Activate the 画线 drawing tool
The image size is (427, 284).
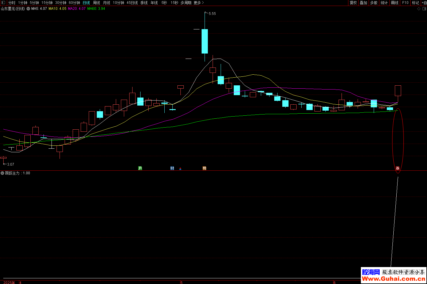point(395,3)
